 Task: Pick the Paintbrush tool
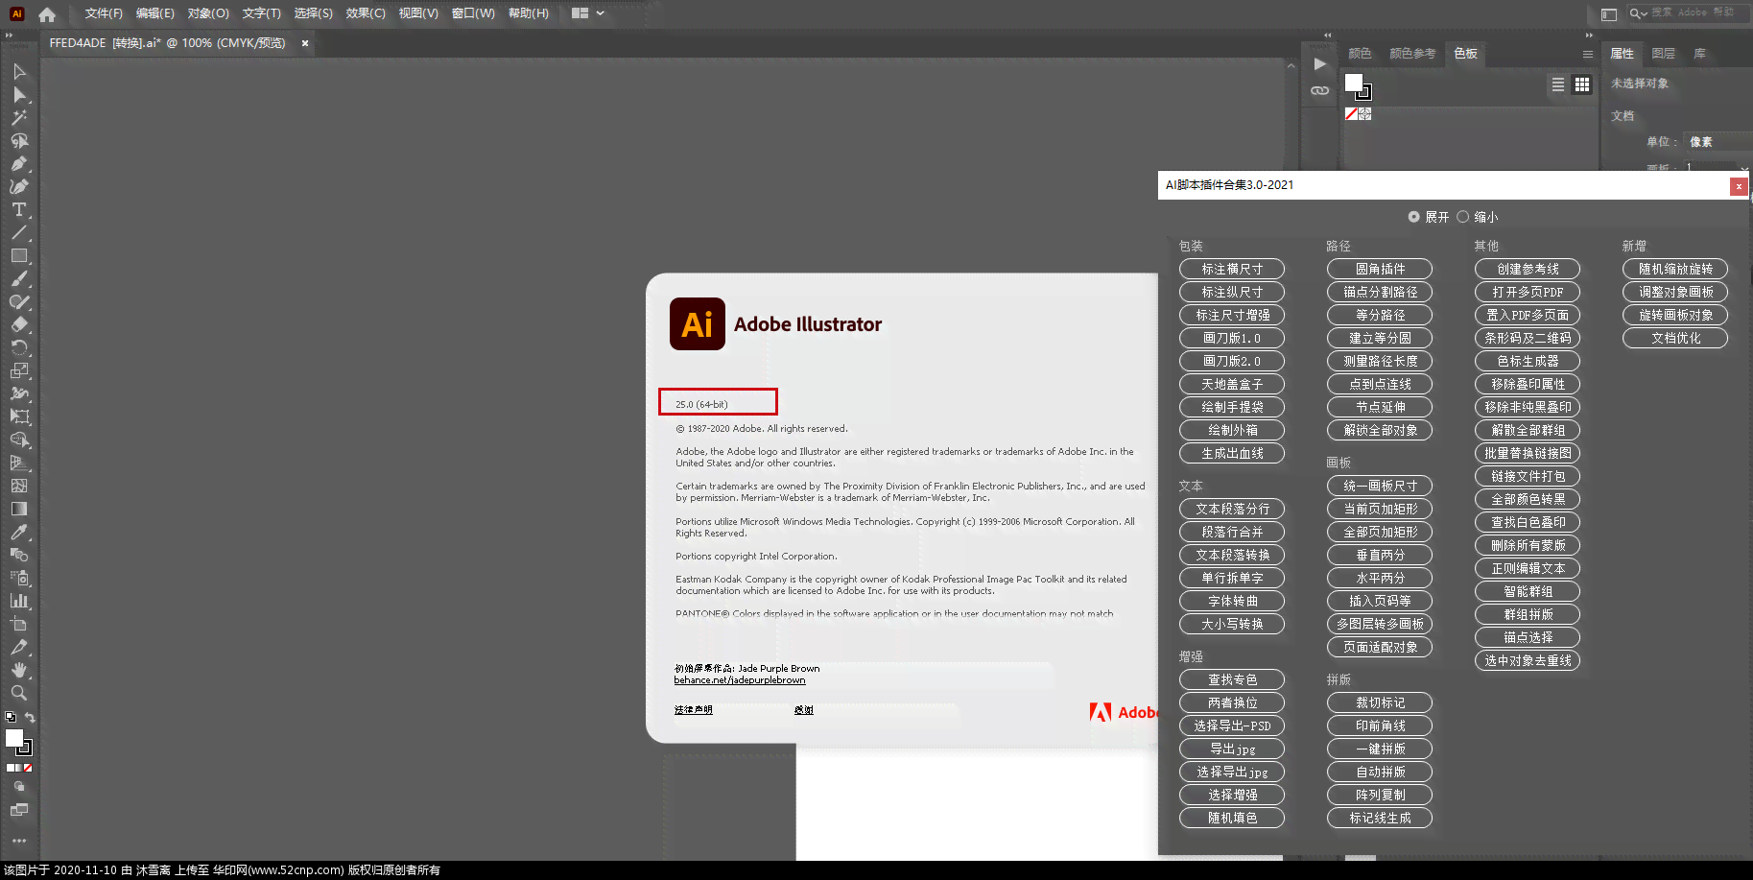[19, 279]
